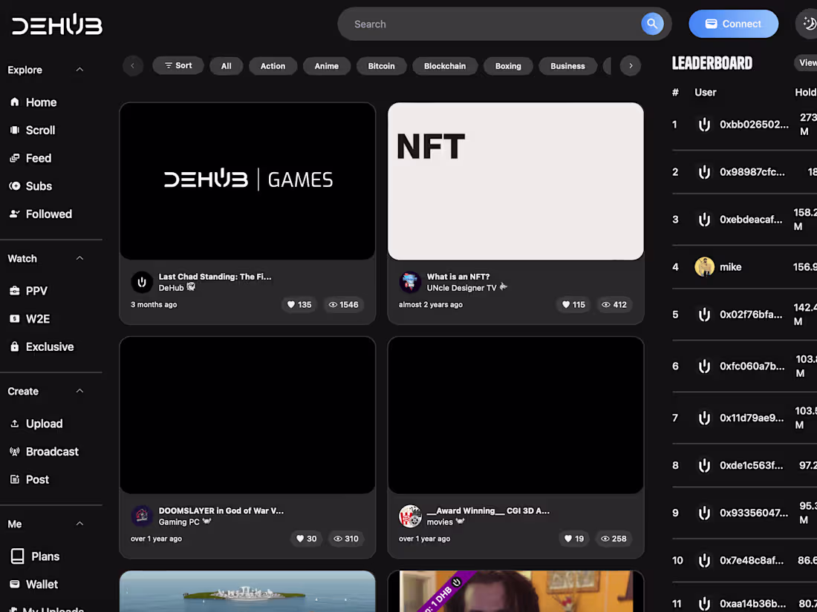Collapse the Watch section chevron
Image resolution: width=817 pixels, height=612 pixels.
point(79,258)
